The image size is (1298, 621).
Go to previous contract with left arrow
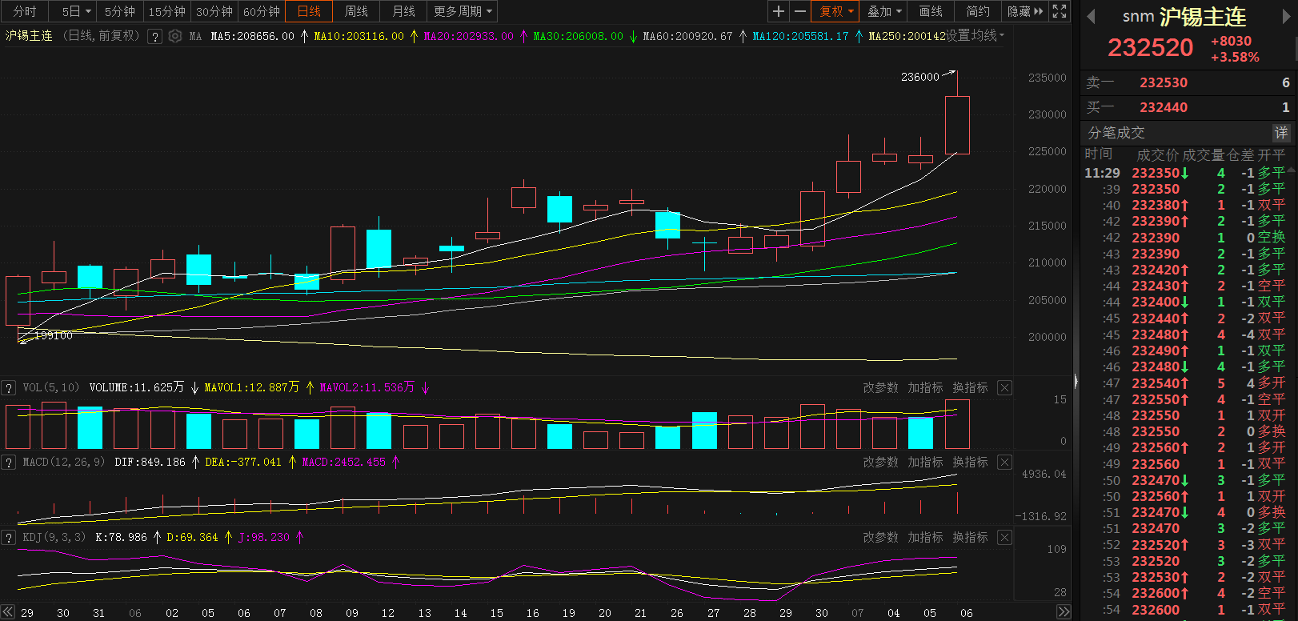[1090, 17]
